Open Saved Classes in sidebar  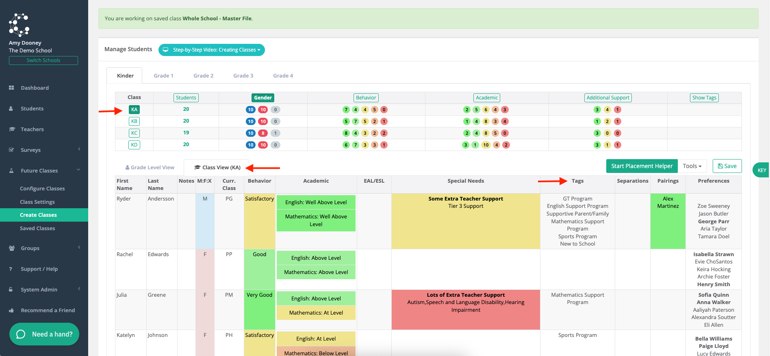coord(37,228)
